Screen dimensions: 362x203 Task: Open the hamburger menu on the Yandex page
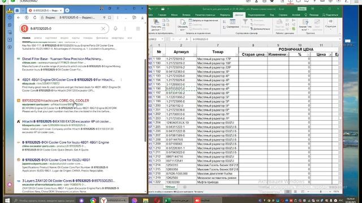(138, 29)
